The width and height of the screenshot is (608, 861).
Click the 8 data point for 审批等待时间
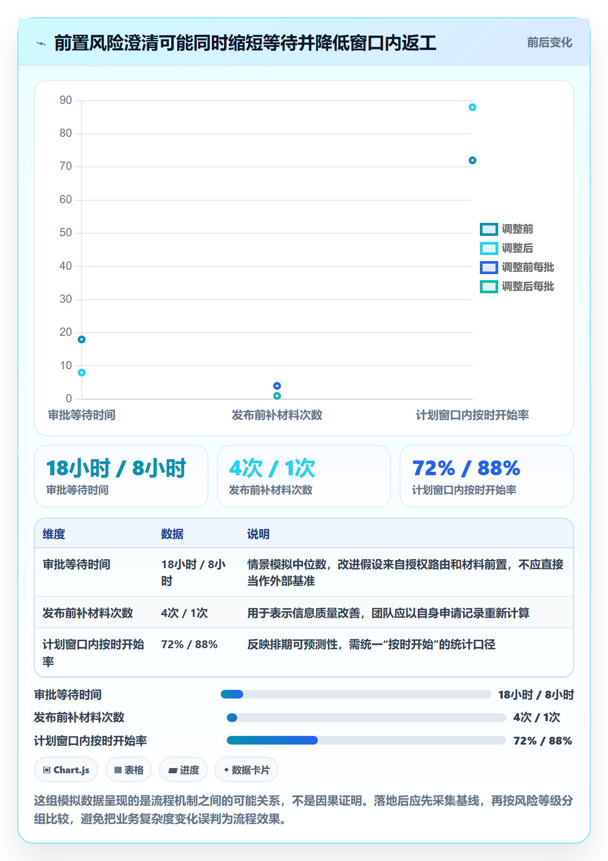click(x=82, y=373)
